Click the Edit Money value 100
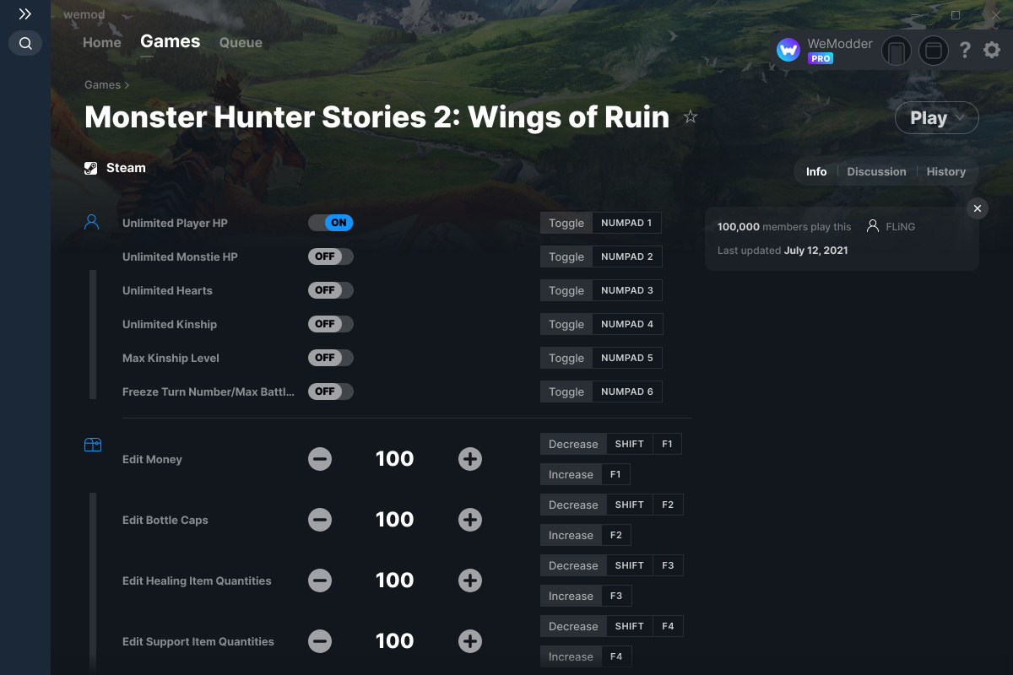1013x675 pixels. (395, 459)
